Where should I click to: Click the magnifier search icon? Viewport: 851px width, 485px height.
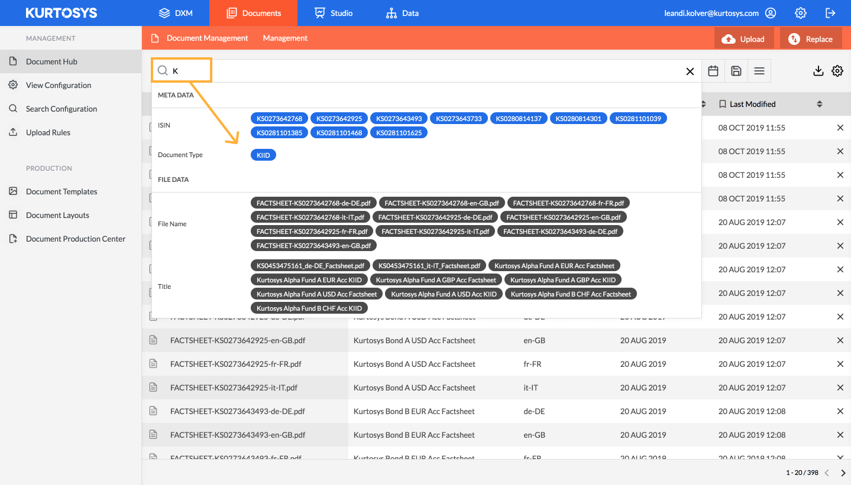(x=163, y=71)
